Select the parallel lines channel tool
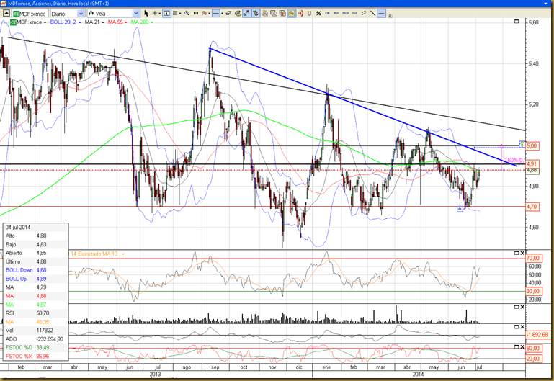This screenshot has height=381, width=554. pos(364,14)
